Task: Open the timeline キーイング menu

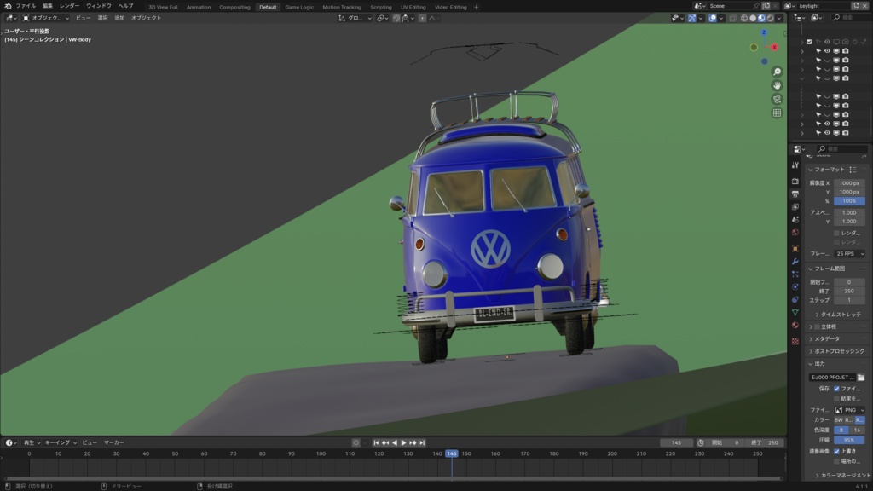Action: [x=61, y=442]
